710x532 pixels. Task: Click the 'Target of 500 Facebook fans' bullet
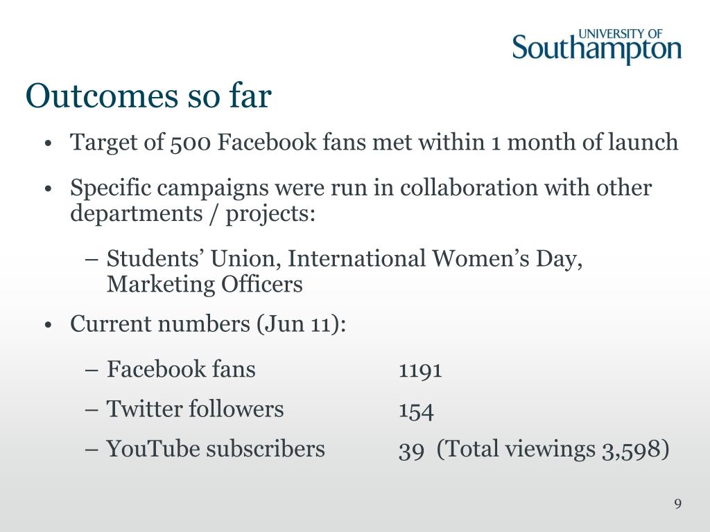374,143
